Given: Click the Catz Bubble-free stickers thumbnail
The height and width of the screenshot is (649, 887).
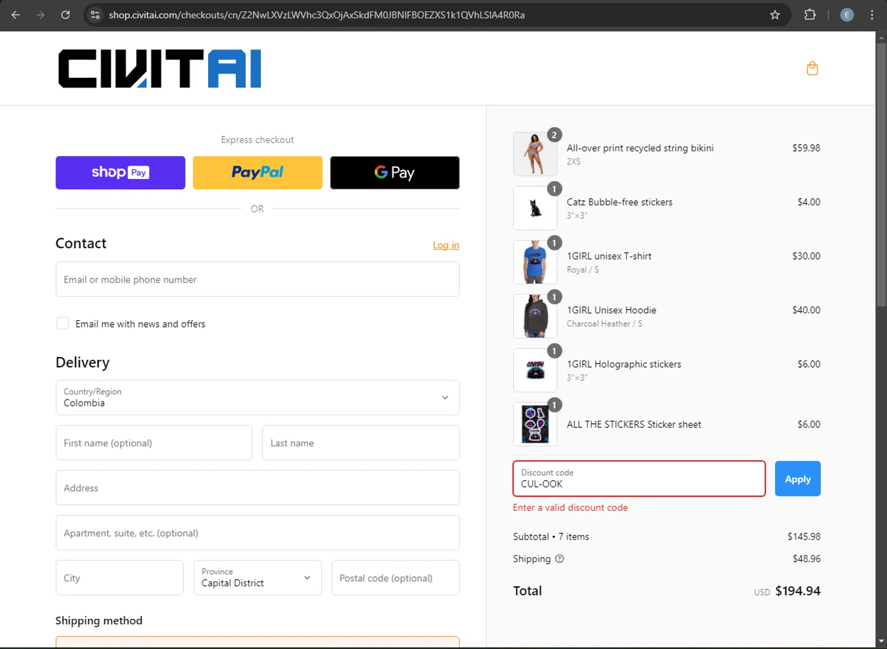Looking at the screenshot, I should pos(535,208).
